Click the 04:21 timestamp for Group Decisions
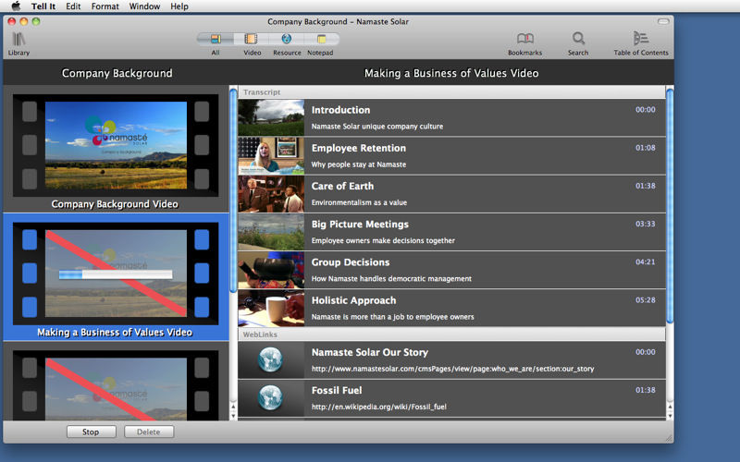The image size is (740, 462). pos(645,261)
